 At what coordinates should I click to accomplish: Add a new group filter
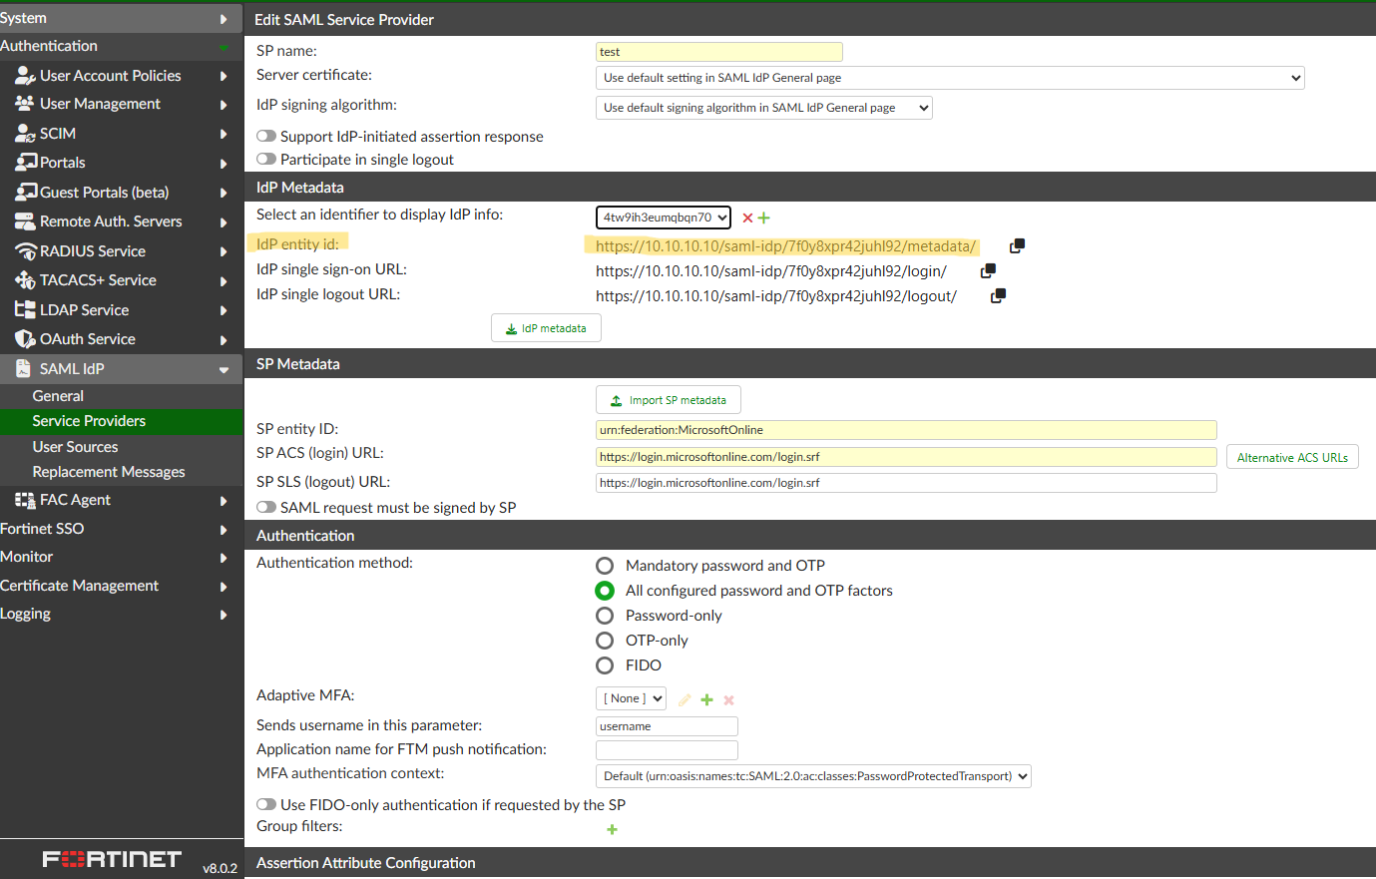(612, 829)
